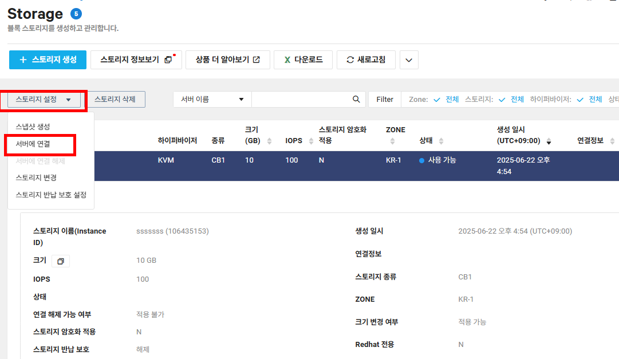This screenshot has width=619, height=359.
Task: Click the 하이퍼바이저 column header
Action: 178,141
